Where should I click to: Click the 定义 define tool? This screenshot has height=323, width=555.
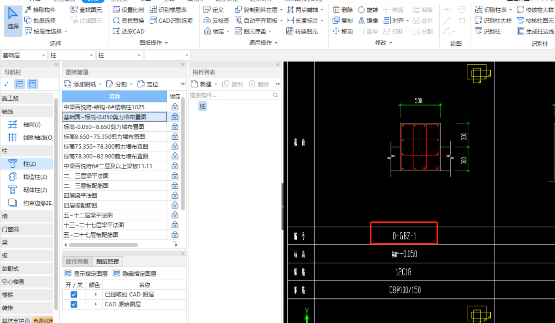click(x=214, y=10)
